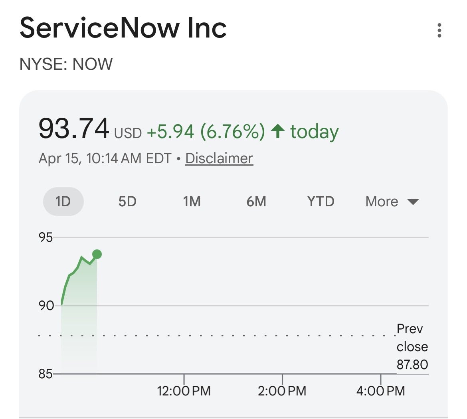Click the USD currency label
The image size is (467, 419).
tap(128, 133)
